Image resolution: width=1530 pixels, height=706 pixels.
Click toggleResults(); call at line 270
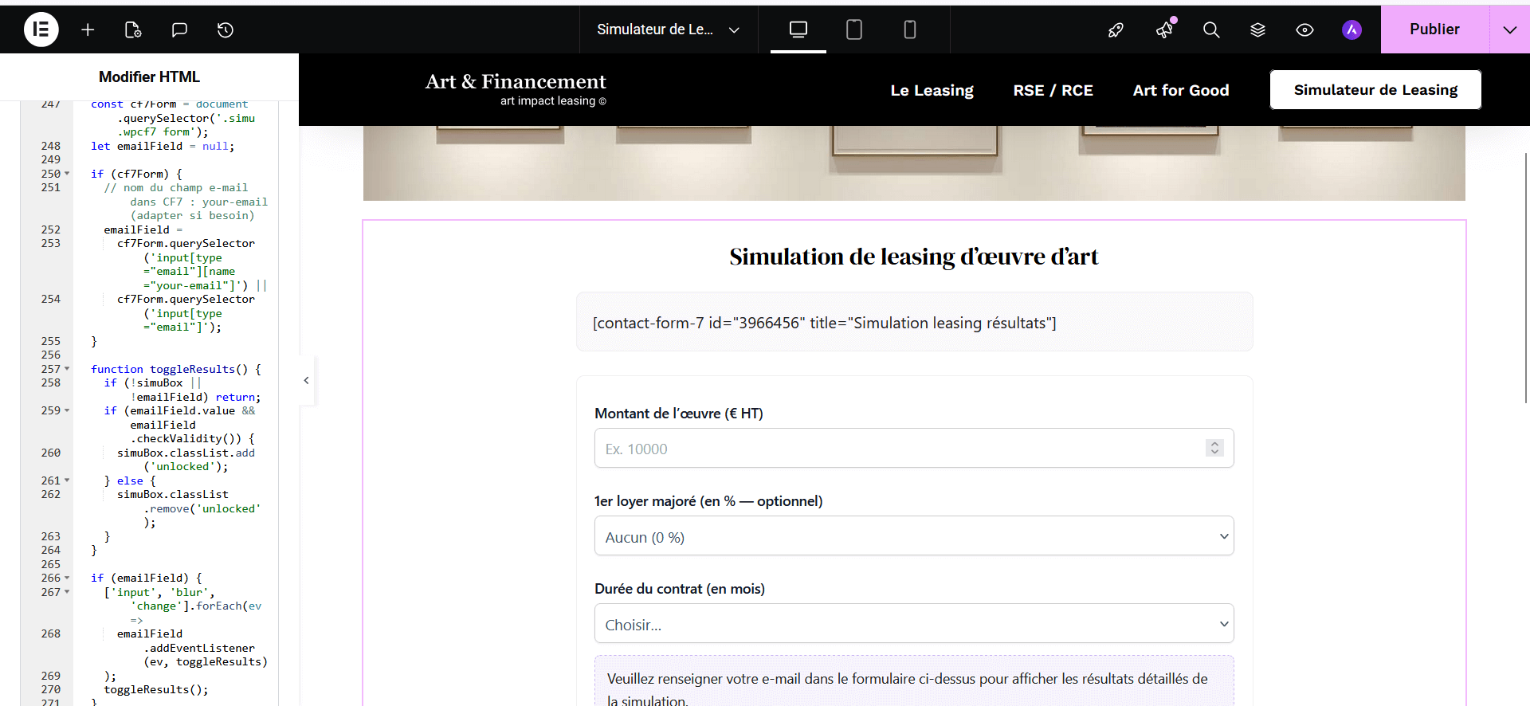156,689
